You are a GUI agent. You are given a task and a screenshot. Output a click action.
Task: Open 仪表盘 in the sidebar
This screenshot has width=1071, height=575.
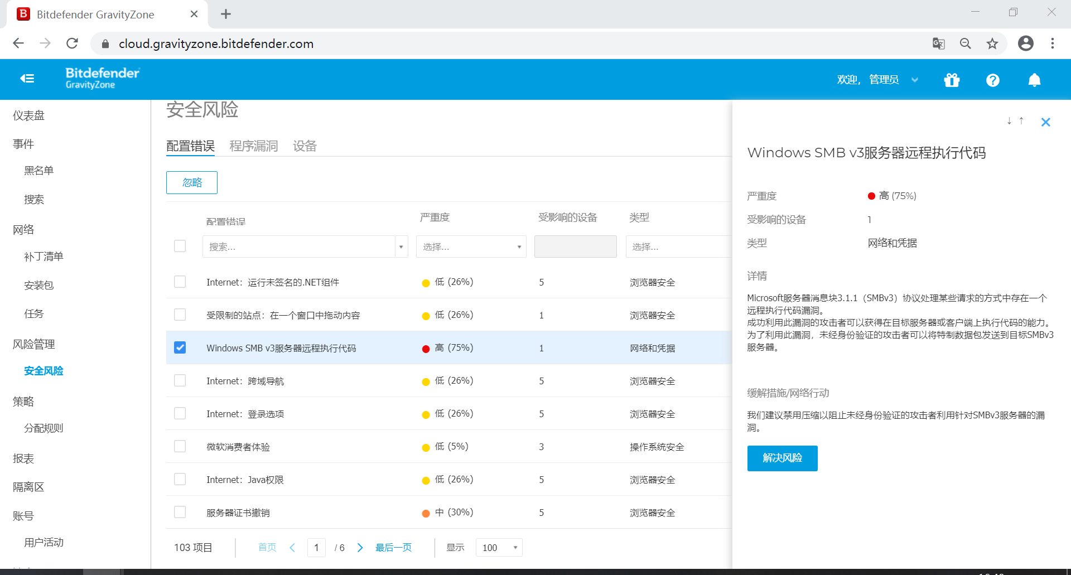[x=28, y=115]
